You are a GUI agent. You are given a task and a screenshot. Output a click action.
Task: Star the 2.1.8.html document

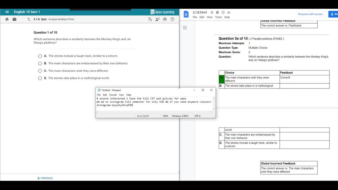pyautogui.click(x=212, y=12)
